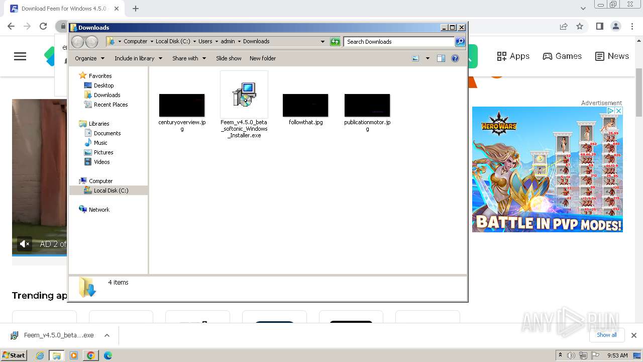The height and width of the screenshot is (362, 643).
Task: Click News in Softonic navigation
Action: (x=612, y=56)
